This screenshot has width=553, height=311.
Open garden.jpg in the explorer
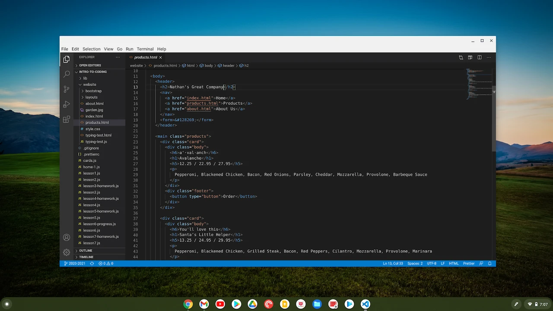(94, 110)
